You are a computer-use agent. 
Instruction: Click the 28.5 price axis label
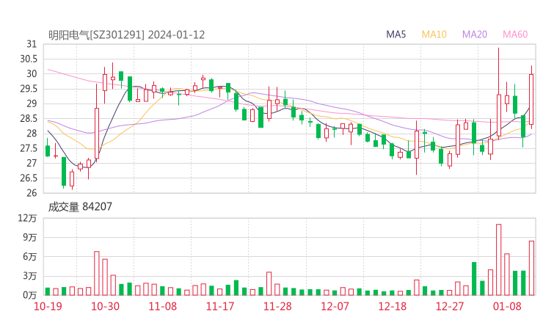pos(29,118)
